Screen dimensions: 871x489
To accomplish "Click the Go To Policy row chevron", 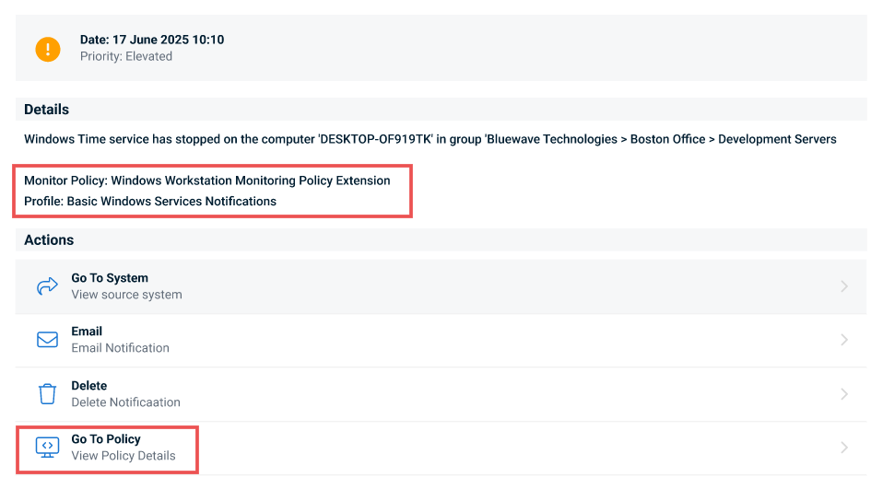I will (x=843, y=448).
